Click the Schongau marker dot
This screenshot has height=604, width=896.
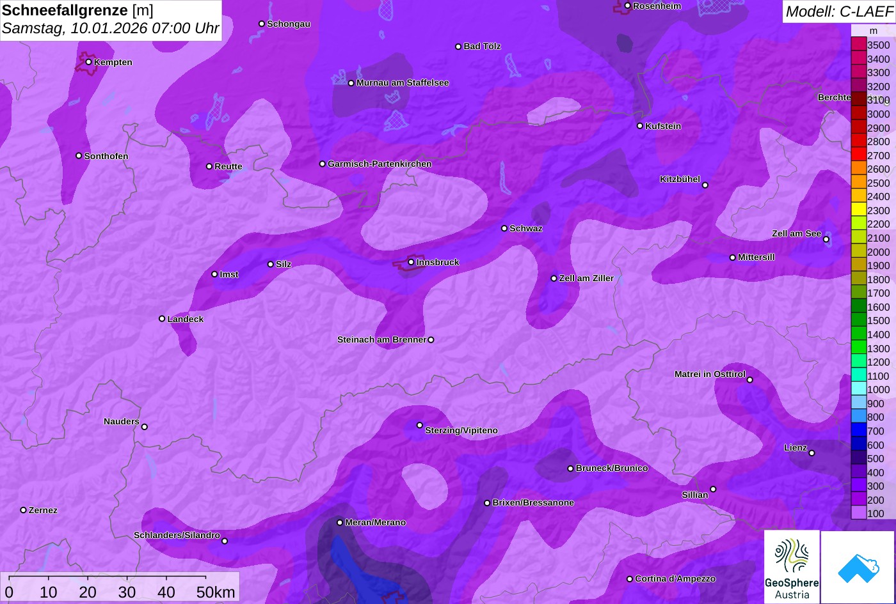coord(262,24)
